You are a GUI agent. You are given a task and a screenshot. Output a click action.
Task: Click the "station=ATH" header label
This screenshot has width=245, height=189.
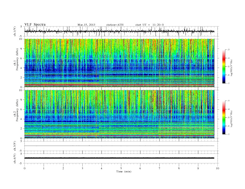click(x=115, y=25)
